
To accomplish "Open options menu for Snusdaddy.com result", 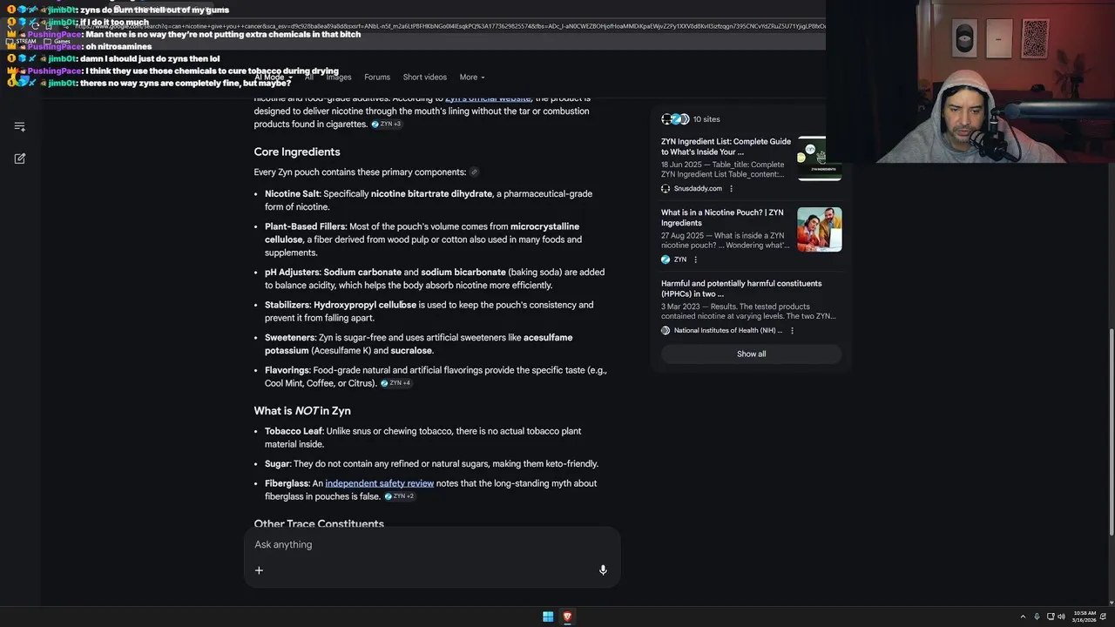I will click(731, 188).
